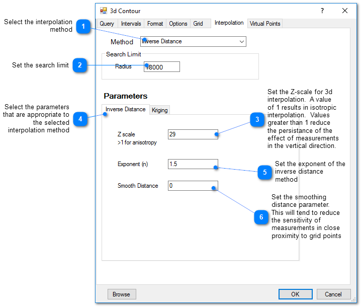This screenshot has height=308, width=362.
Task: Select the Format tab
Action: pyautogui.click(x=155, y=24)
